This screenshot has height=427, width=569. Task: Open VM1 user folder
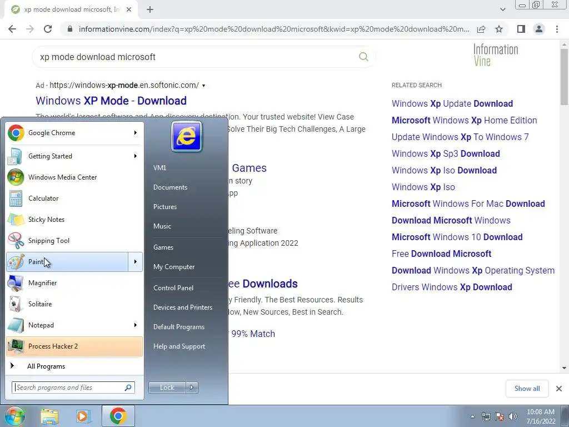159,168
